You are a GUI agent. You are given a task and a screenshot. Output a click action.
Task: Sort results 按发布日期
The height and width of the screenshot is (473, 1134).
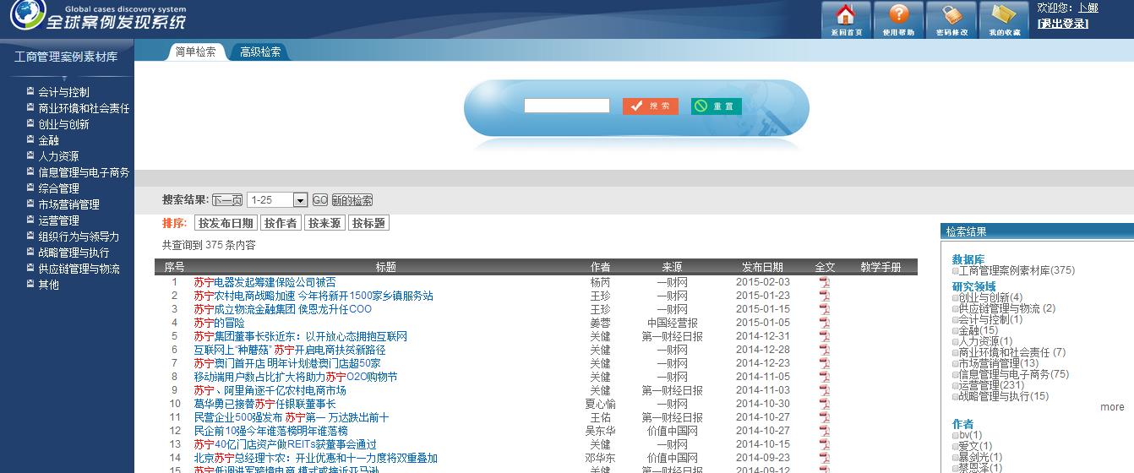pos(226,223)
